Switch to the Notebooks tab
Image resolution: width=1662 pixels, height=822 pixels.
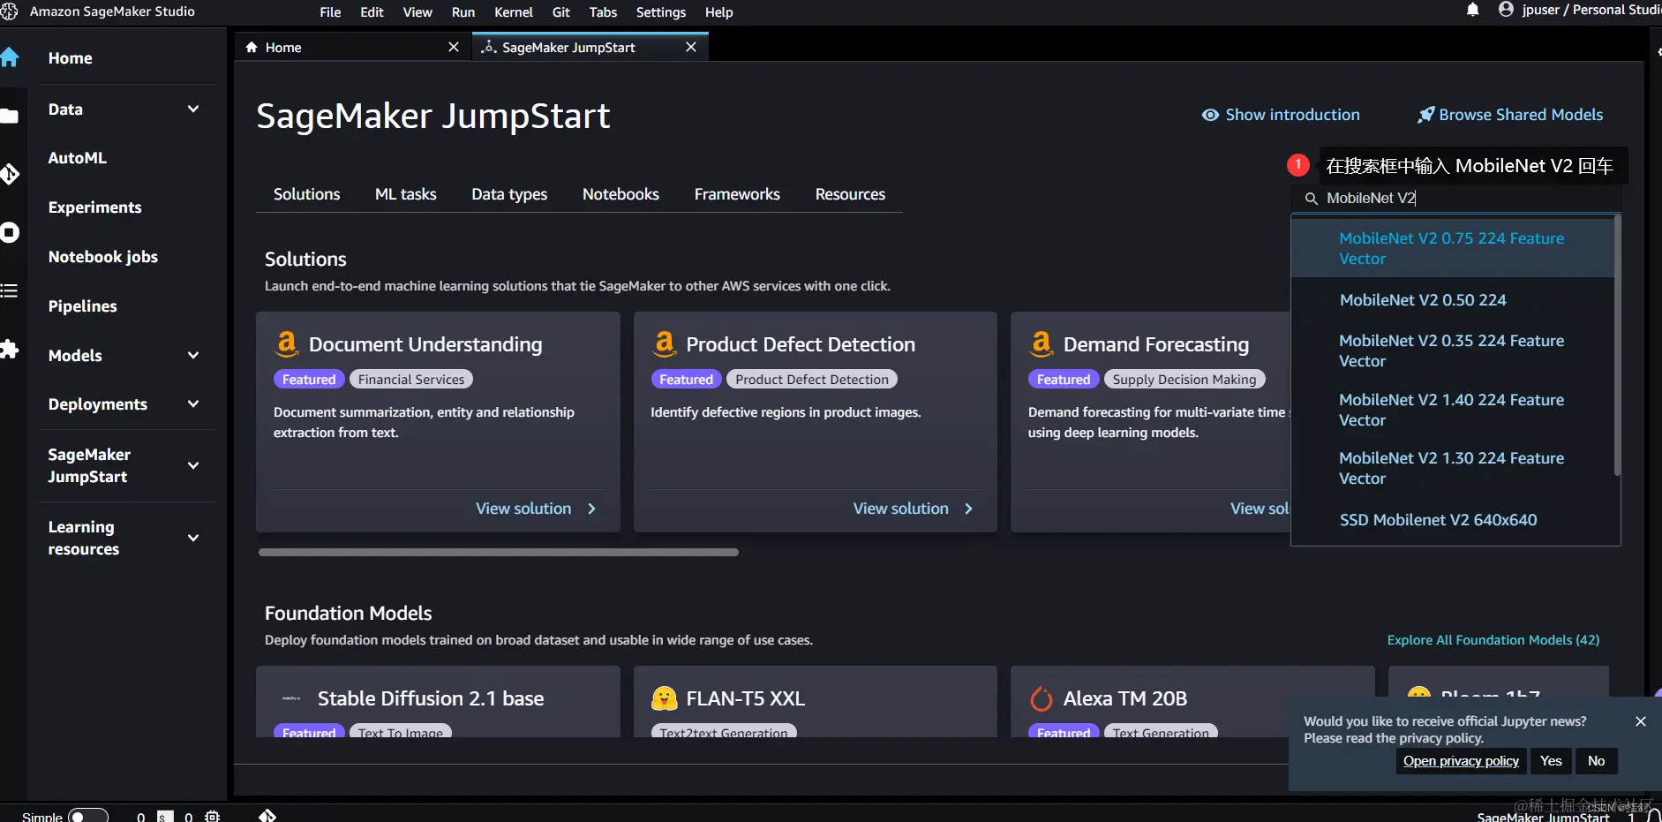click(x=620, y=194)
